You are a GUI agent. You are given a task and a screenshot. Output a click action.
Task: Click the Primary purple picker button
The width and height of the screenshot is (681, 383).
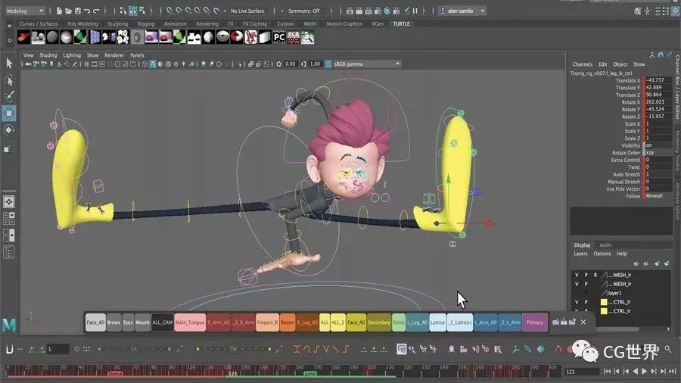tap(535, 322)
